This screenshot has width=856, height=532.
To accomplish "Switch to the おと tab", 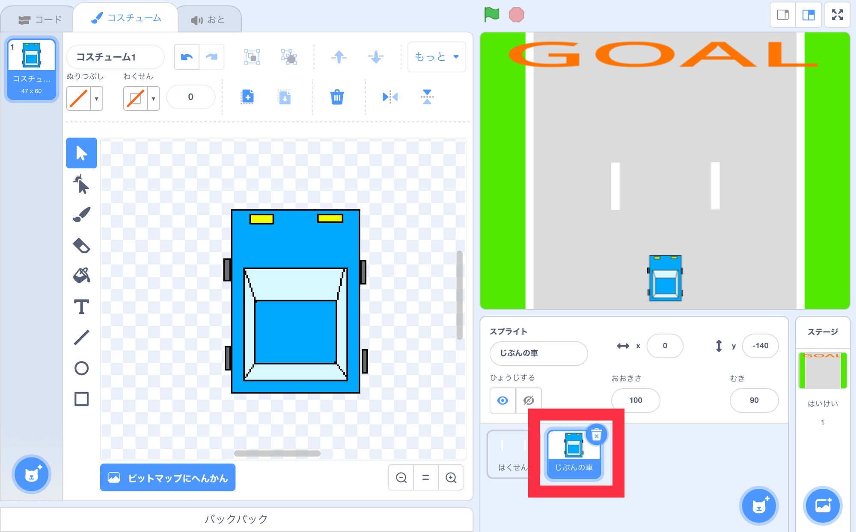I will [x=208, y=20].
